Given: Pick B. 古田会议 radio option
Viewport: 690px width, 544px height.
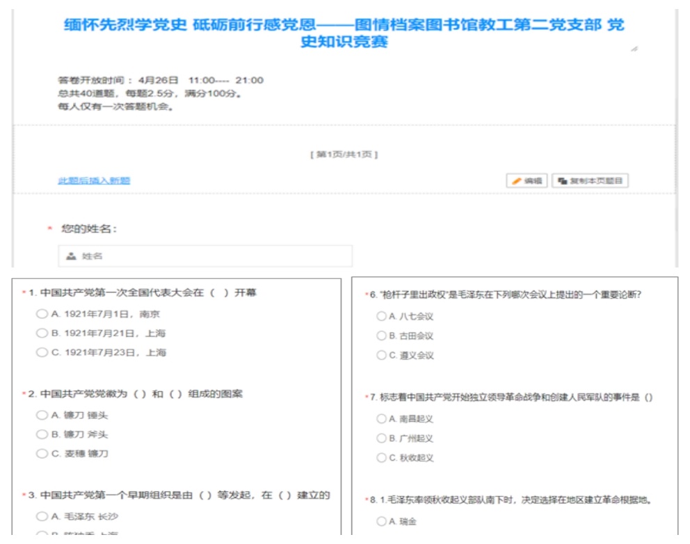Looking at the screenshot, I should pos(381,336).
